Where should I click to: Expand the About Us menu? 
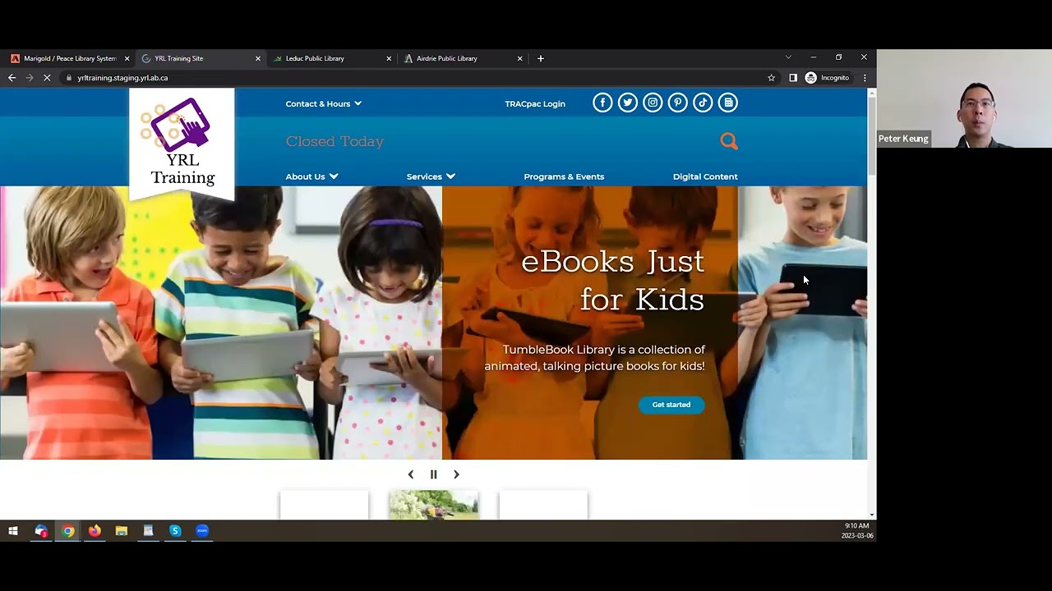pos(311,176)
